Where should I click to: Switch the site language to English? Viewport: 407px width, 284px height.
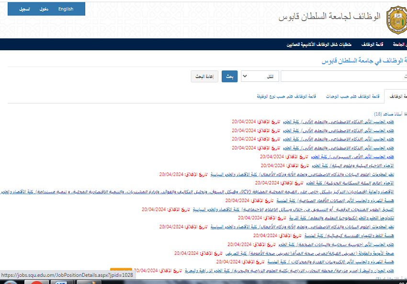[x=66, y=9]
